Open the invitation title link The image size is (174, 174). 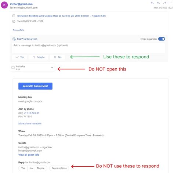[x=62, y=16]
